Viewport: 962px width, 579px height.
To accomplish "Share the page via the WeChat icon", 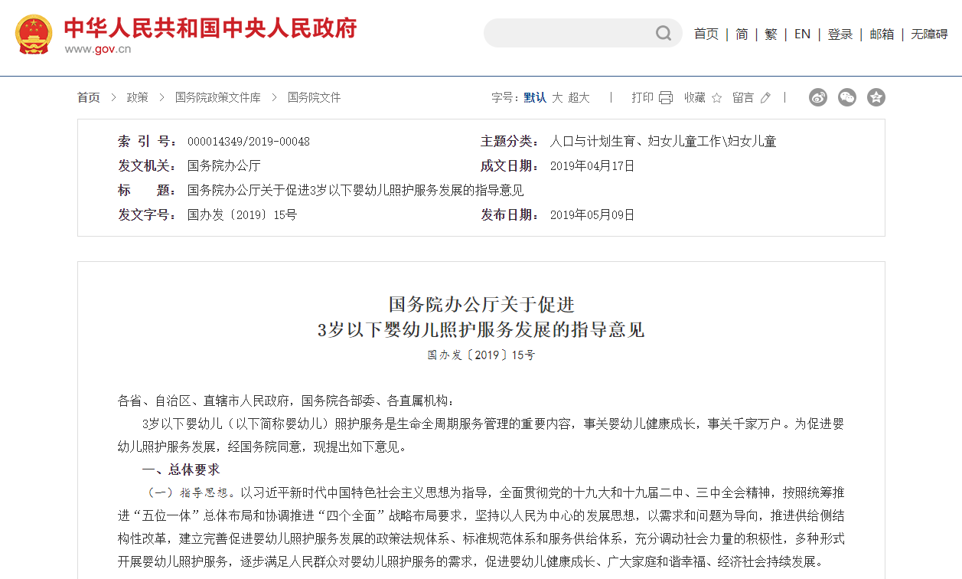I will click(x=847, y=97).
